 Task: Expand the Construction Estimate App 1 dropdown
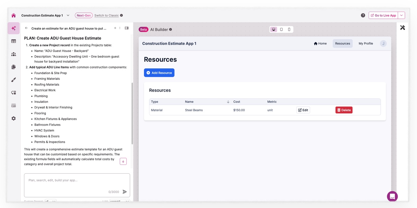pos(68,15)
